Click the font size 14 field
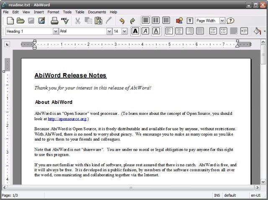The height and width of the screenshot is (200, 268). tap(117, 31)
